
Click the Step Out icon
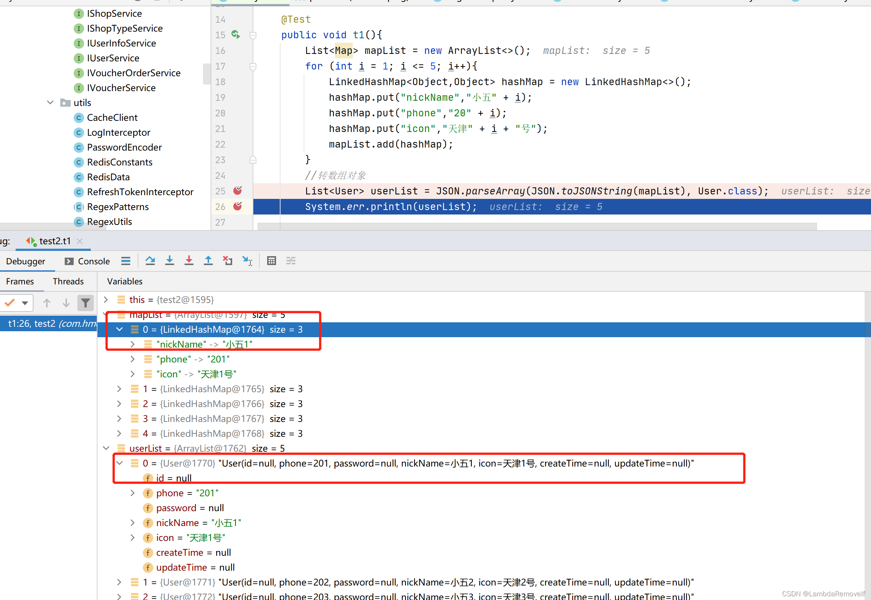208,261
